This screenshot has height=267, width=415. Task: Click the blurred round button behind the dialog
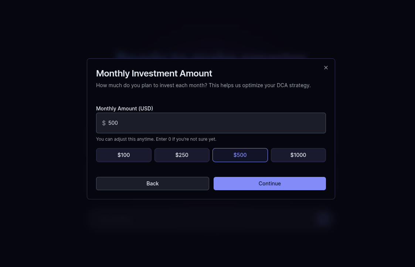(x=323, y=219)
